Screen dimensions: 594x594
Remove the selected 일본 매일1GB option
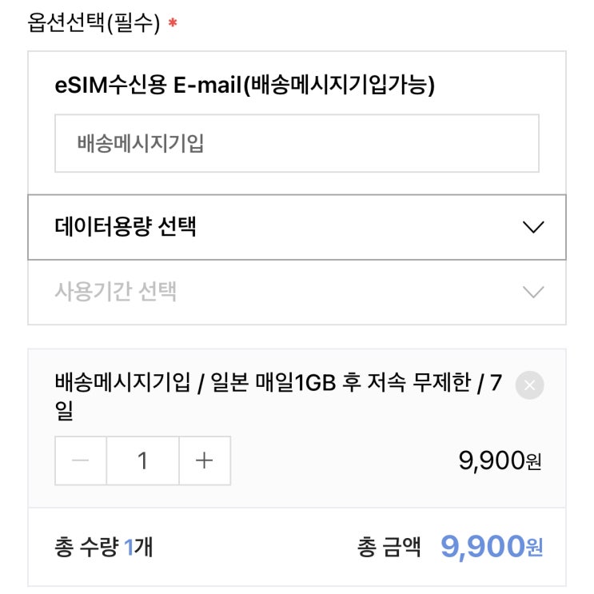pos(529,385)
